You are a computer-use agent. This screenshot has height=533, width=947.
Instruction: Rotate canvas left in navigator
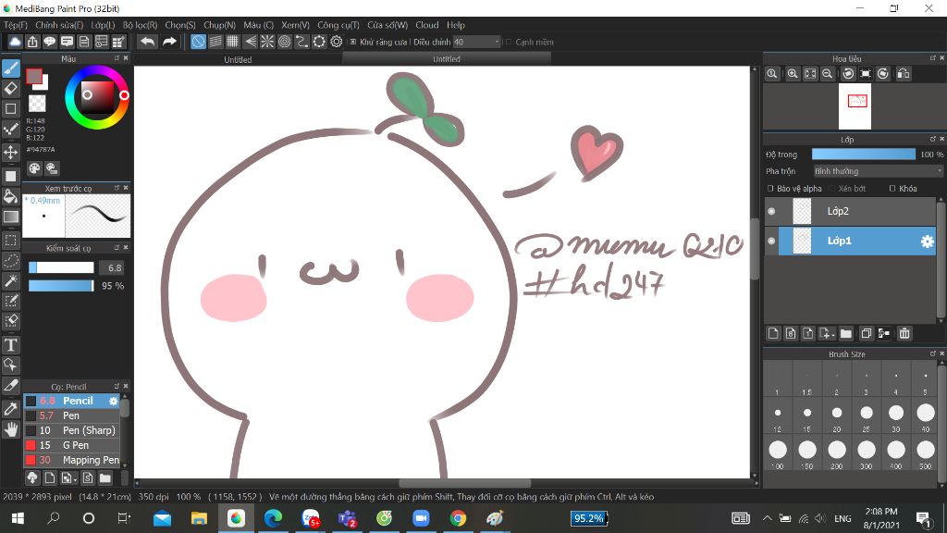pyautogui.click(x=848, y=74)
